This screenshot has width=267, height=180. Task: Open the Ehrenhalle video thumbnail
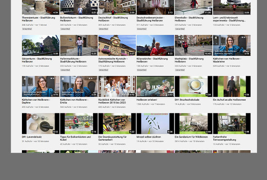(193, 7)
